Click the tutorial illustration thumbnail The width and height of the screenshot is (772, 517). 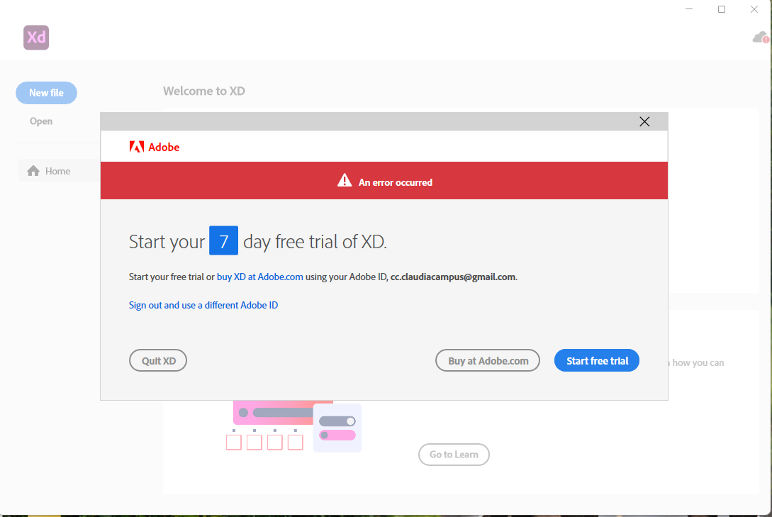pos(294,426)
